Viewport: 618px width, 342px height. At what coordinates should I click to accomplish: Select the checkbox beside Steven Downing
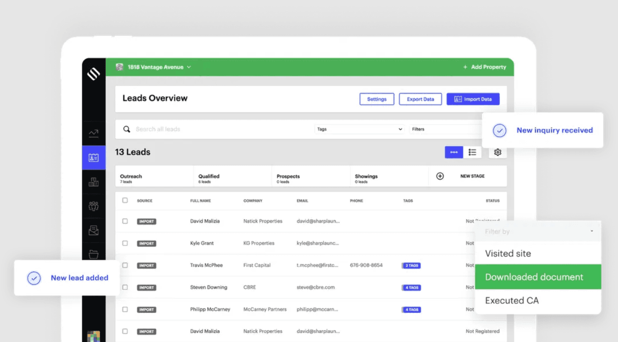[x=125, y=287]
